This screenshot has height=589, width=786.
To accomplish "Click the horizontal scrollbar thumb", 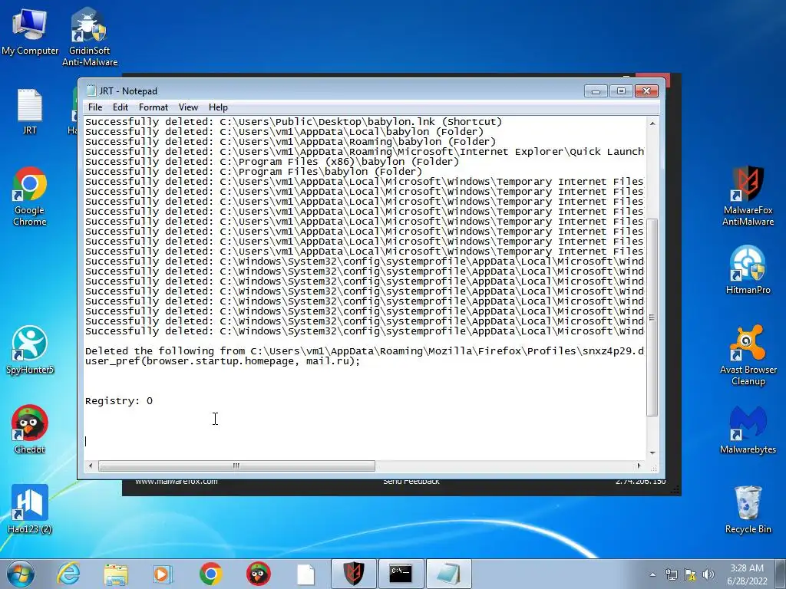I will click(x=236, y=466).
